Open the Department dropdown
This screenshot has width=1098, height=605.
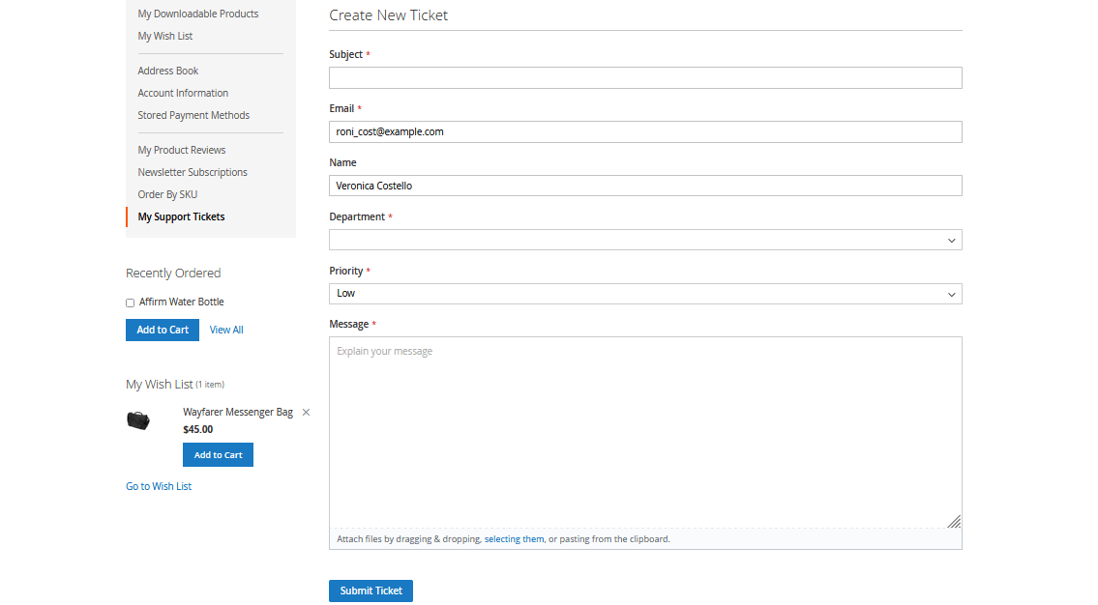point(645,240)
